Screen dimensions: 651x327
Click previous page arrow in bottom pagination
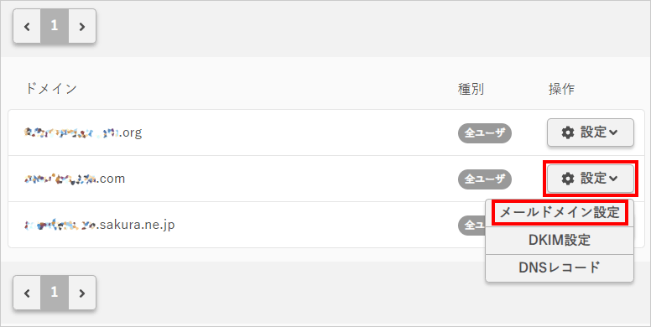point(27,293)
